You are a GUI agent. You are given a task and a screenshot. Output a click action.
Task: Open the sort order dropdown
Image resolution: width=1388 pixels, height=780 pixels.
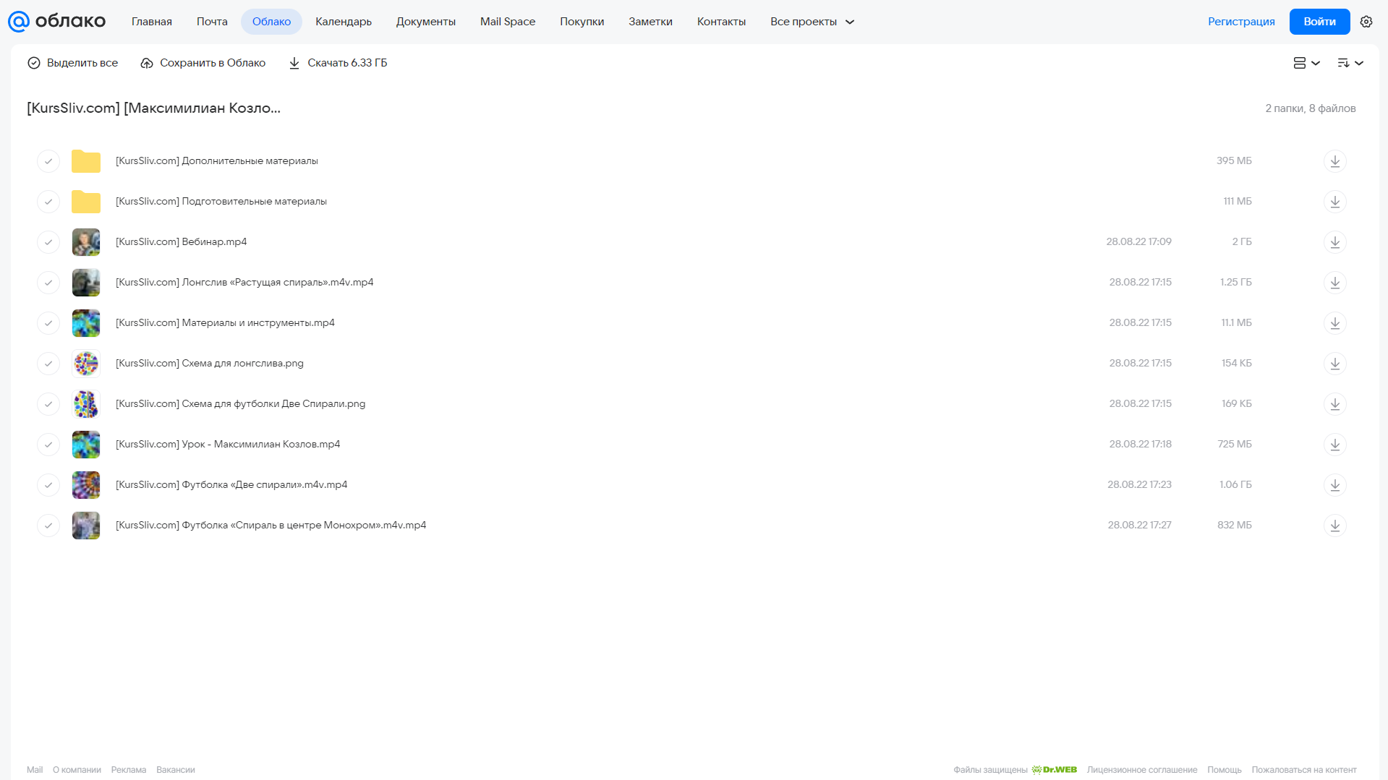pyautogui.click(x=1350, y=63)
